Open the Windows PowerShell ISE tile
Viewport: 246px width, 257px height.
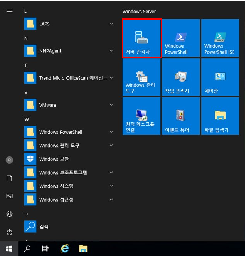220,38
